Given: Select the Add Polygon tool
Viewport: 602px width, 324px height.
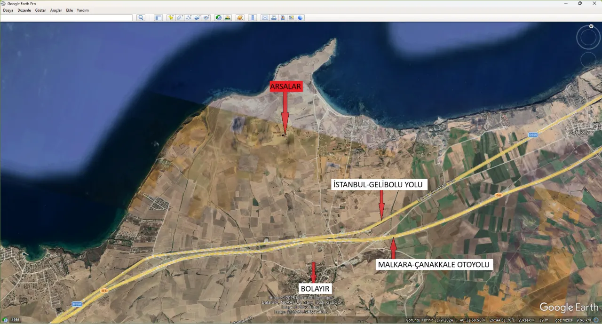Looking at the screenshot, I should [x=180, y=18].
